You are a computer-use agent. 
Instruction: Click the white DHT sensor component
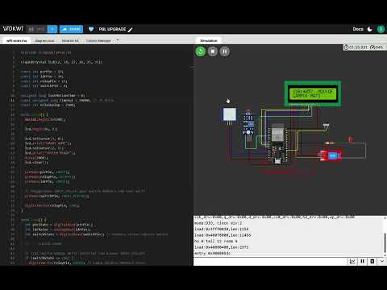[x=230, y=114]
